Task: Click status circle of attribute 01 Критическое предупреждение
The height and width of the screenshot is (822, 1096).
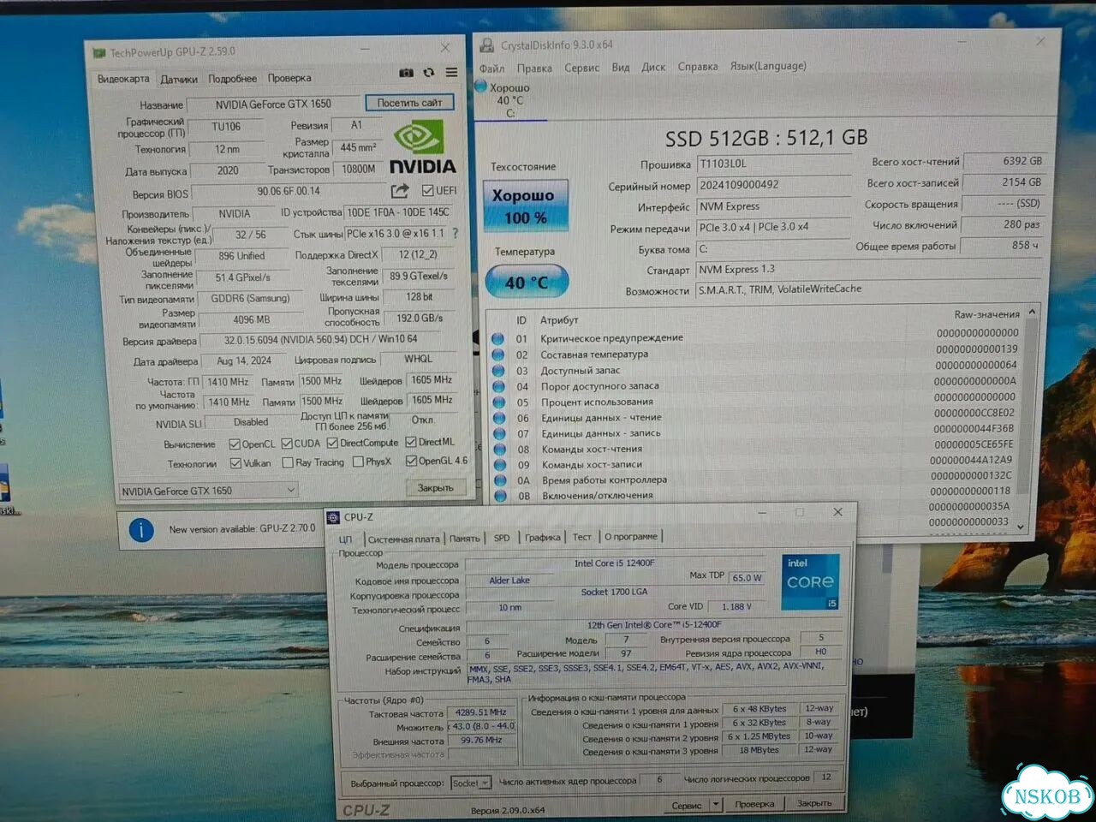Action: coord(497,338)
